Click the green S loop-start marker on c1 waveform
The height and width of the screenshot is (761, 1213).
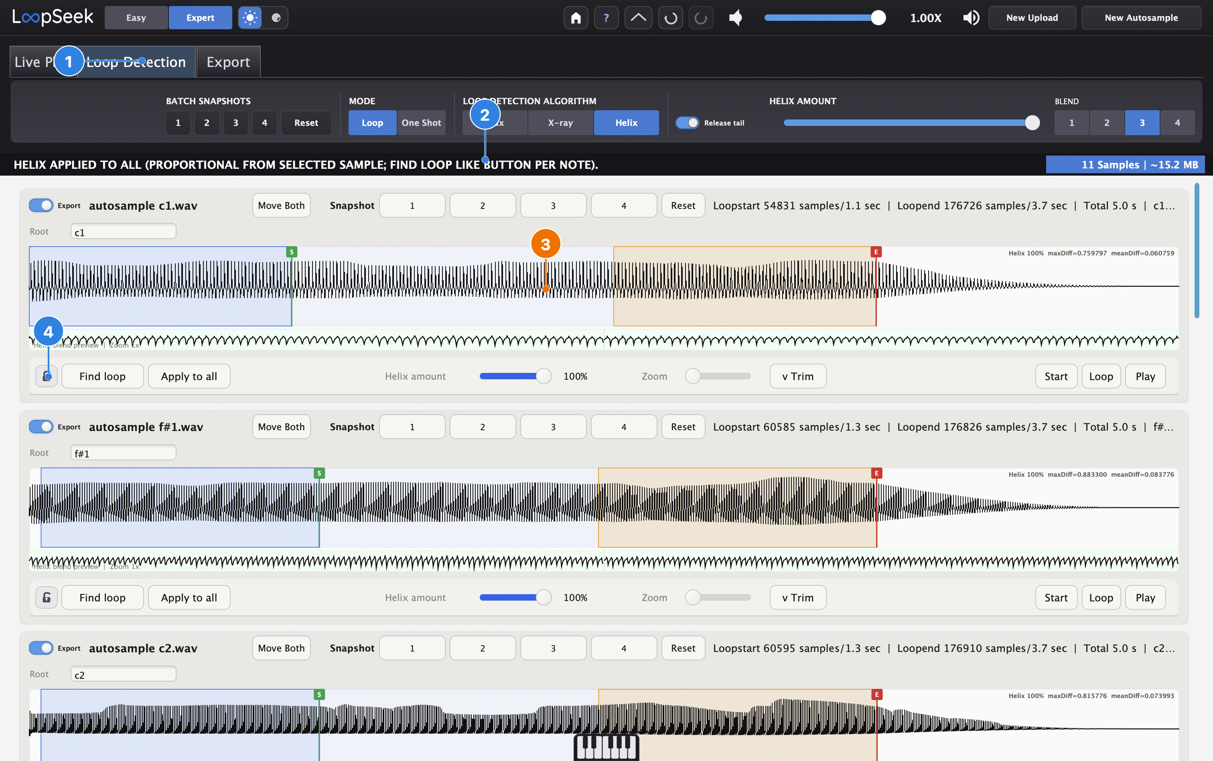[x=292, y=252]
